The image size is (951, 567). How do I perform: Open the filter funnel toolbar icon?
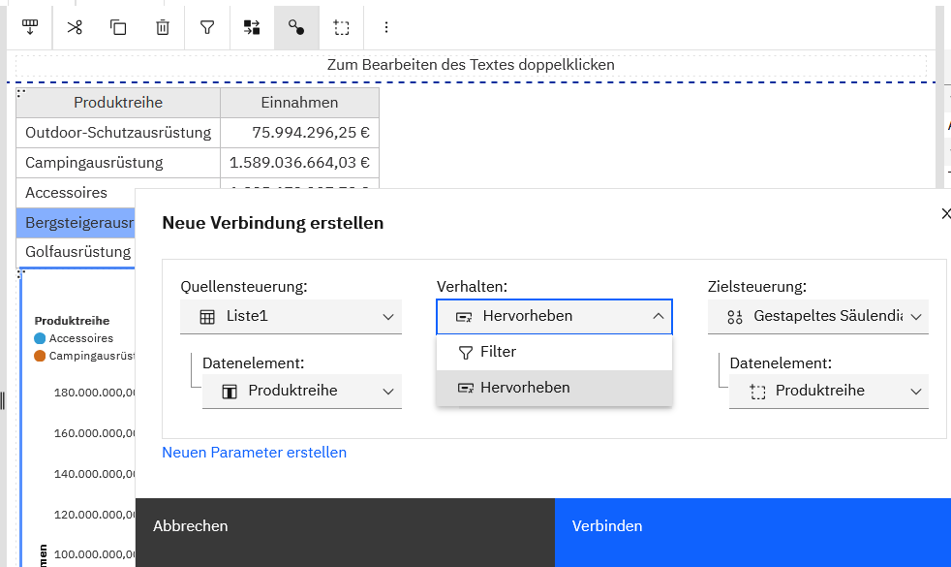(207, 27)
